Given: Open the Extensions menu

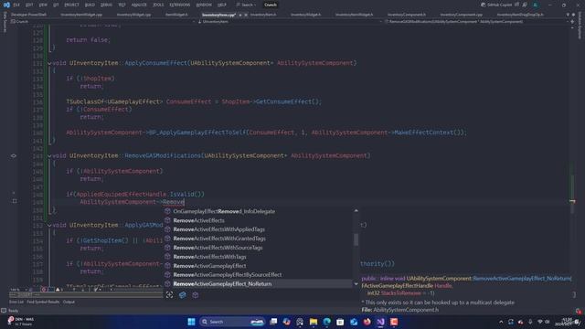Looking at the screenshot, I should click(179, 5).
